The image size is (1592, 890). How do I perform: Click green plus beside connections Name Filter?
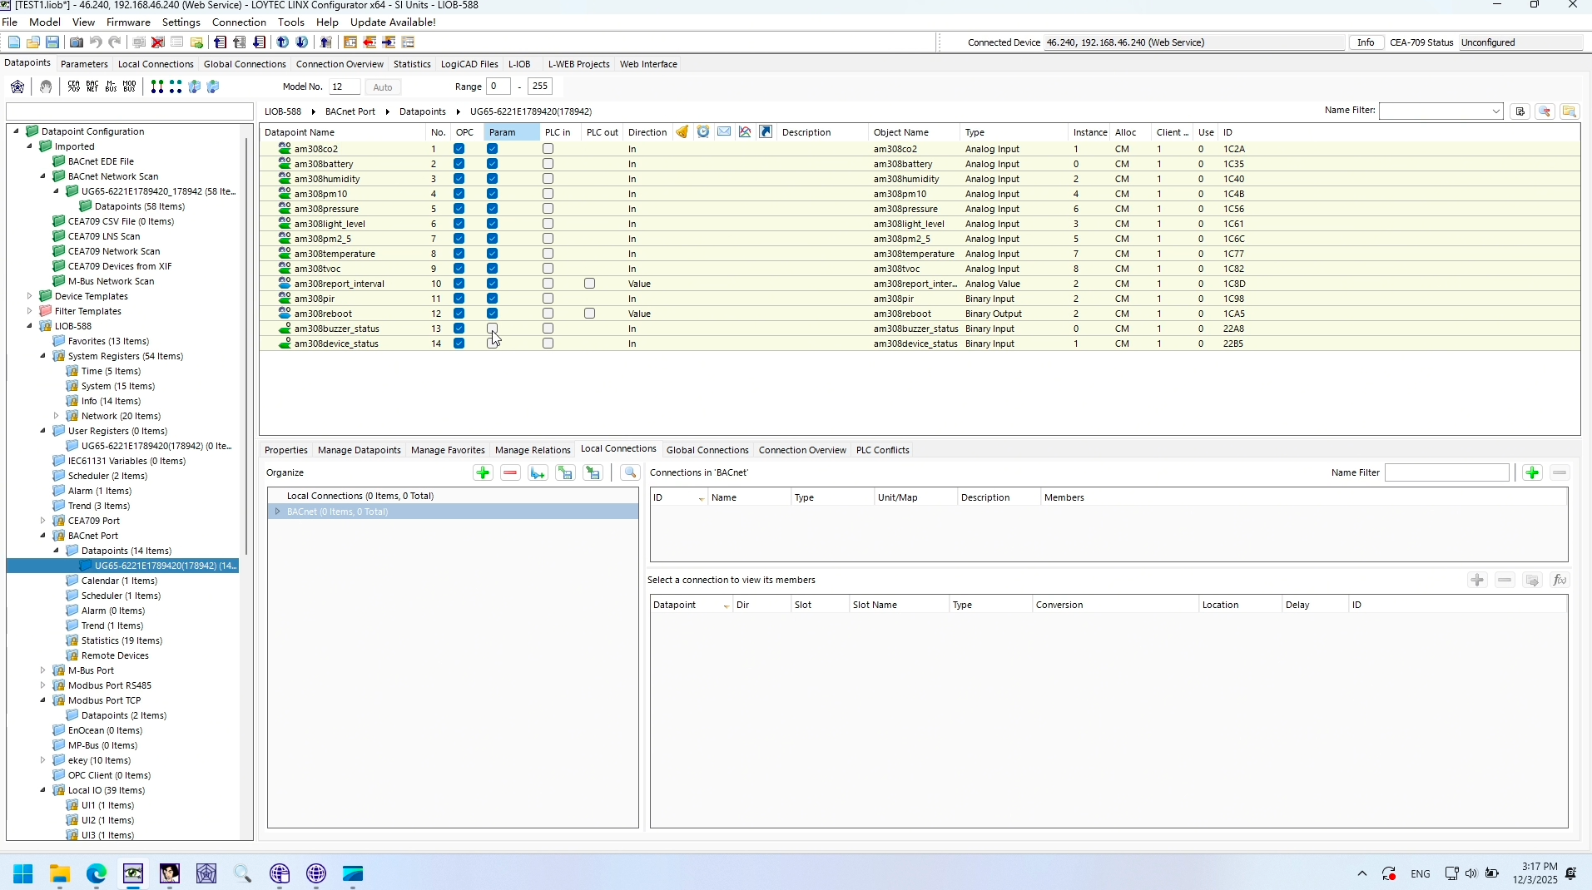[x=1532, y=473]
